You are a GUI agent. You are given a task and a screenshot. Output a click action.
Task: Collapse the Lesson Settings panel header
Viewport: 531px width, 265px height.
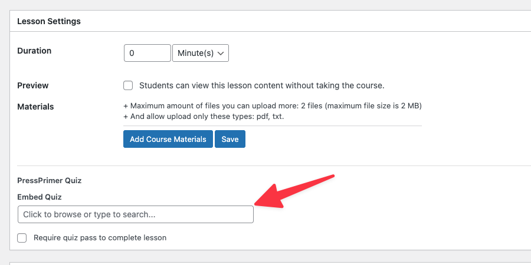49,21
